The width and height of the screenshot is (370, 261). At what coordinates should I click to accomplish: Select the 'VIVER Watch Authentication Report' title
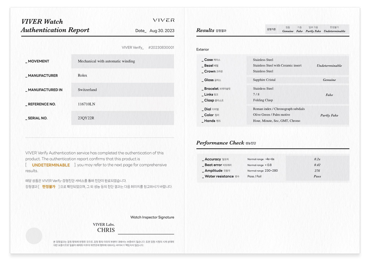[x=55, y=26]
